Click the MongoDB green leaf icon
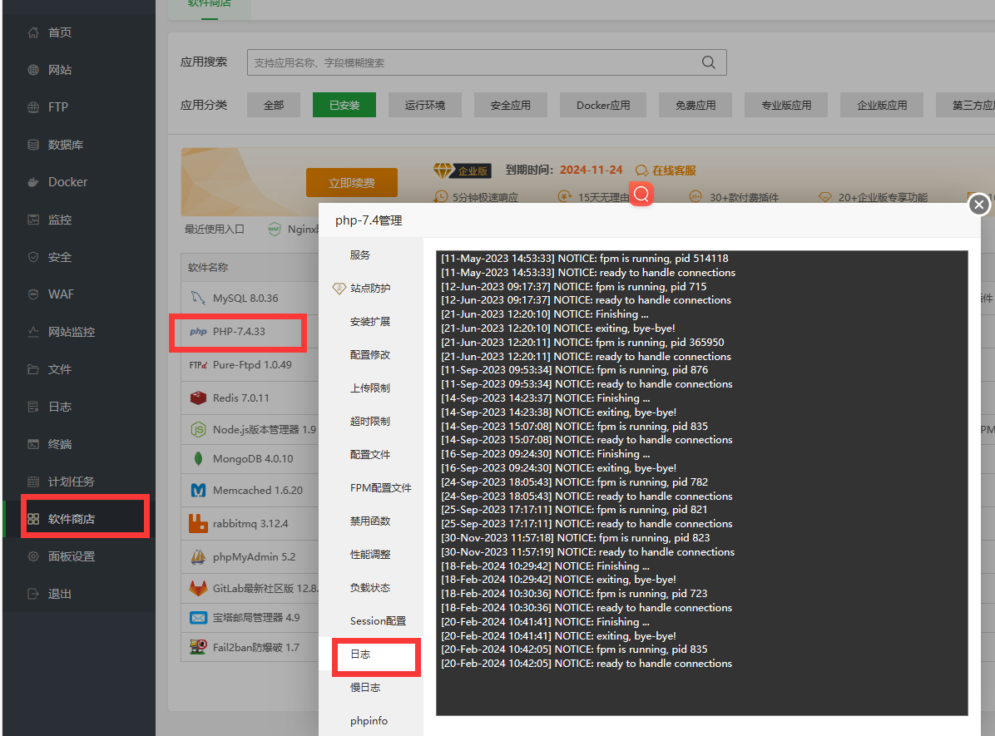This screenshot has height=736, width=995. (198, 458)
